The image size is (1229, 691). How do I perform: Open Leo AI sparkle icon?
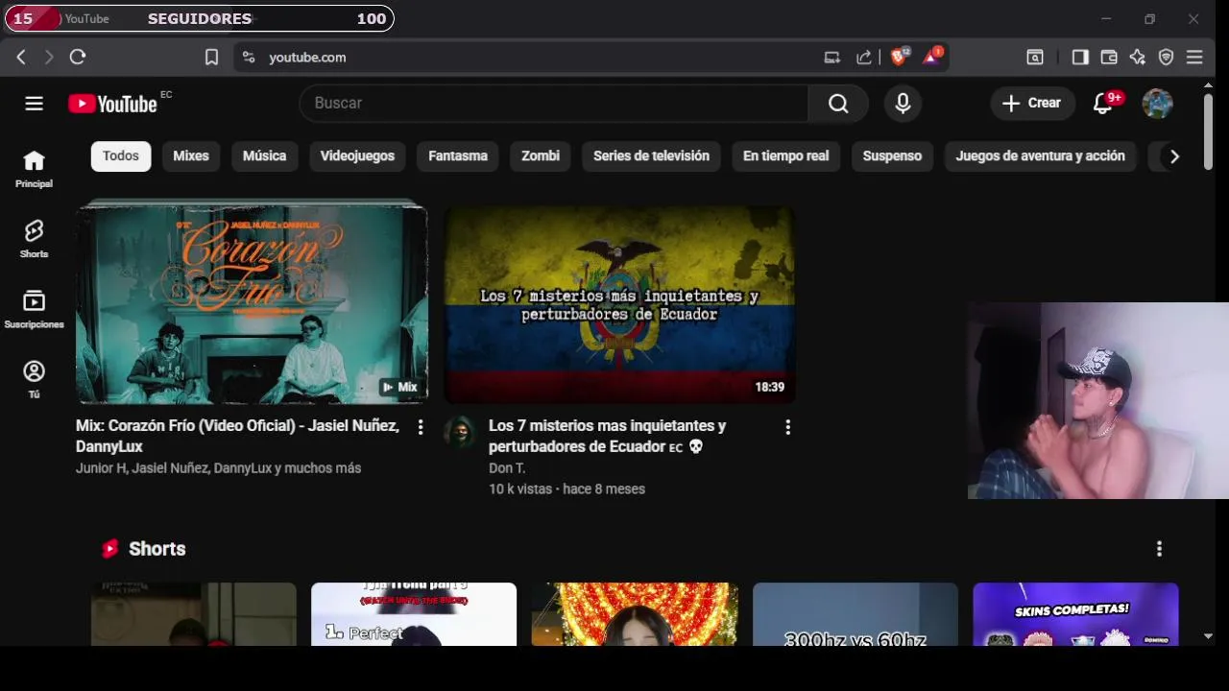click(x=1138, y=58)
